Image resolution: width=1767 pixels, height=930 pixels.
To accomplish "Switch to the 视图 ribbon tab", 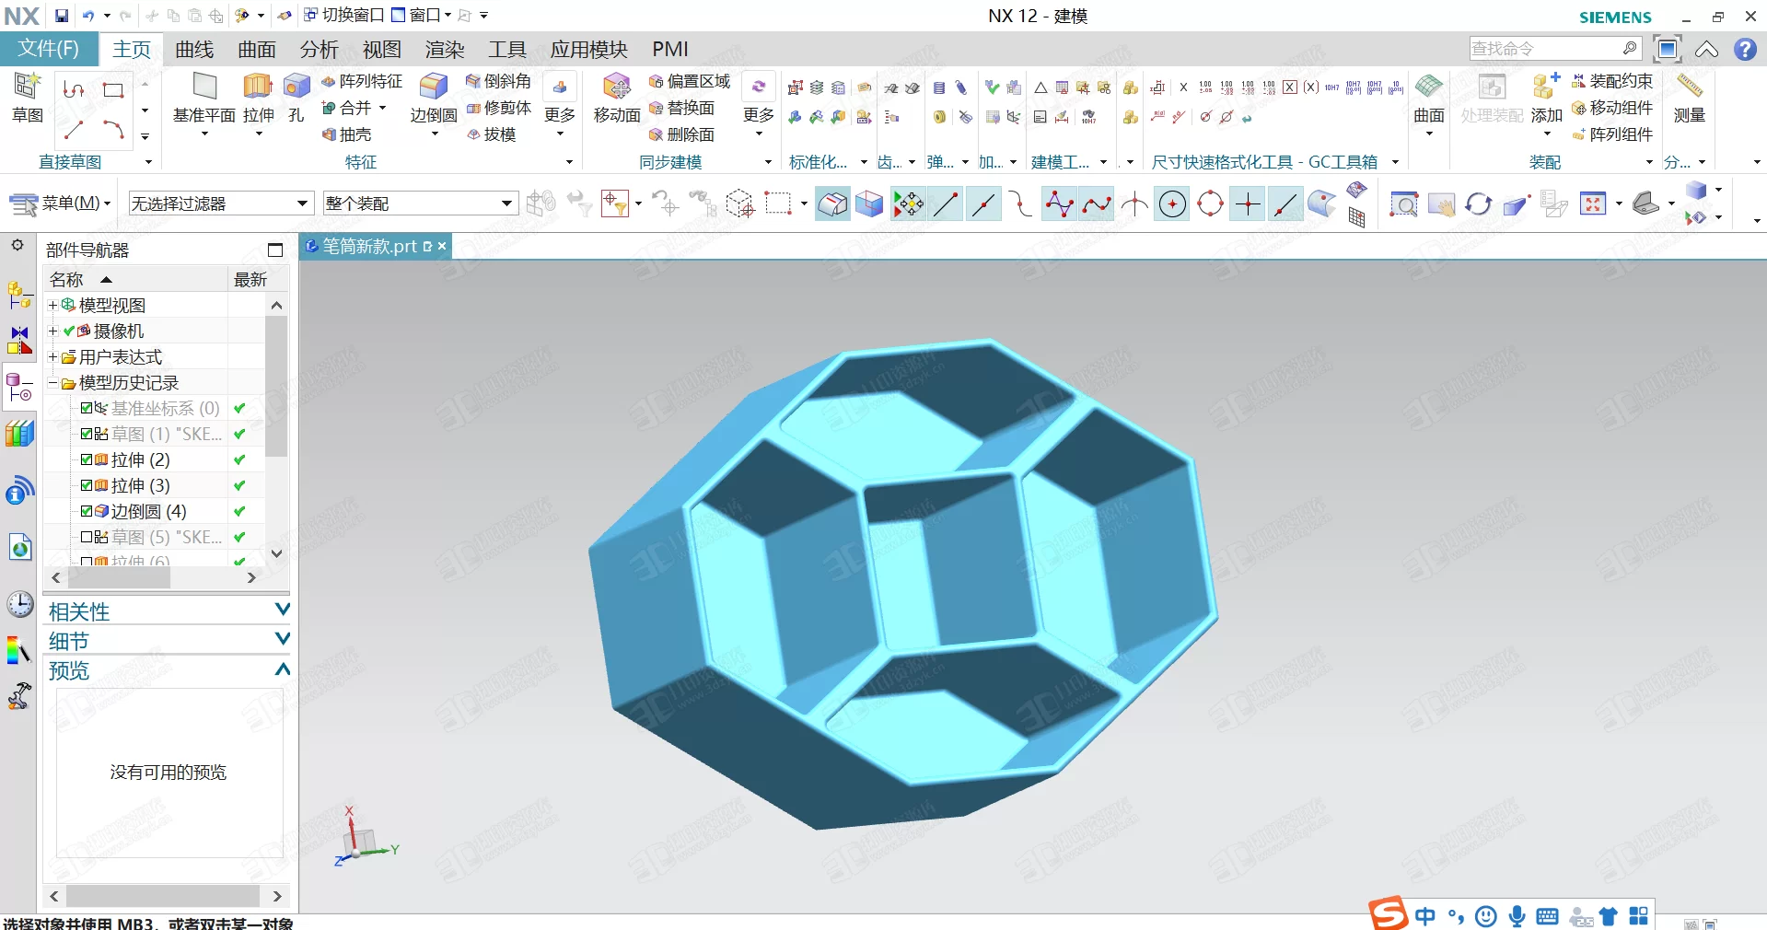I will point(382,49).
